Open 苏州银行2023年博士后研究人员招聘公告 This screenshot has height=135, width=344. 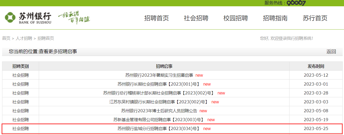tap(159, 111)
